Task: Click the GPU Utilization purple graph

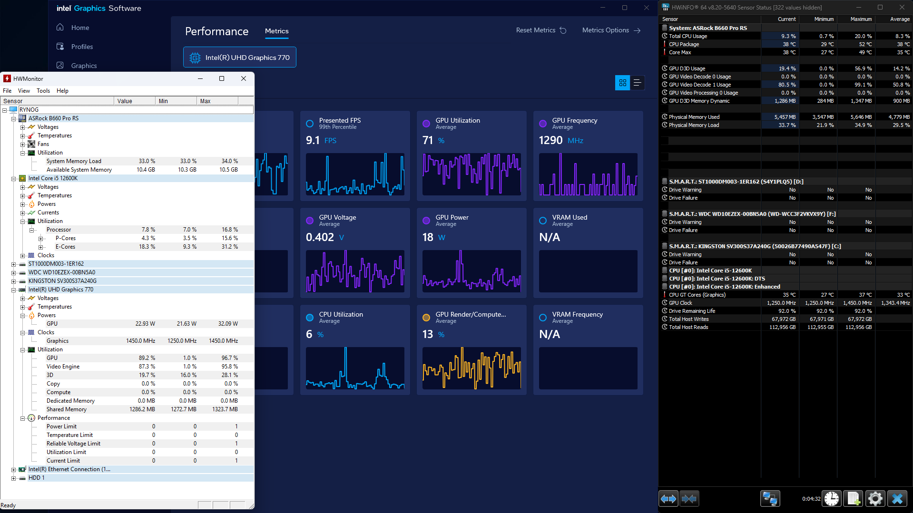Action: [x=471, y=174]
